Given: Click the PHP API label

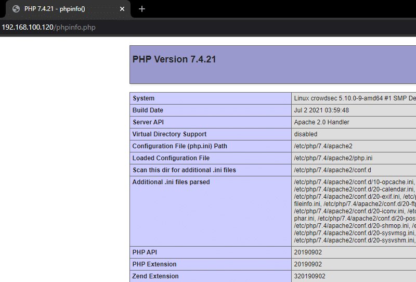Looking at the screenshot, I should click(145, 252).
